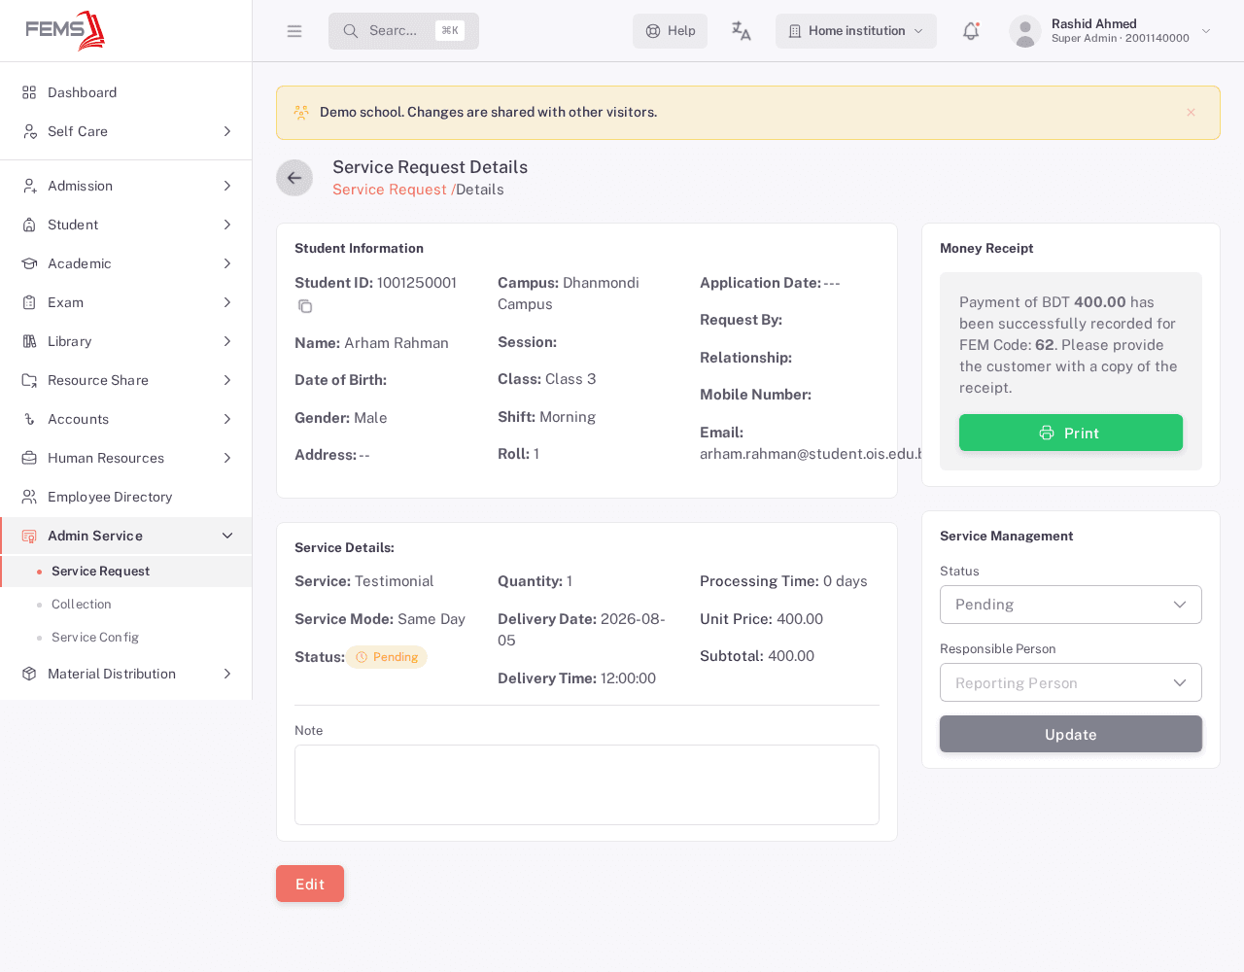Screen dimensions: 1244x972
Task: Open the Dashboard page
Action: [126, 92]
